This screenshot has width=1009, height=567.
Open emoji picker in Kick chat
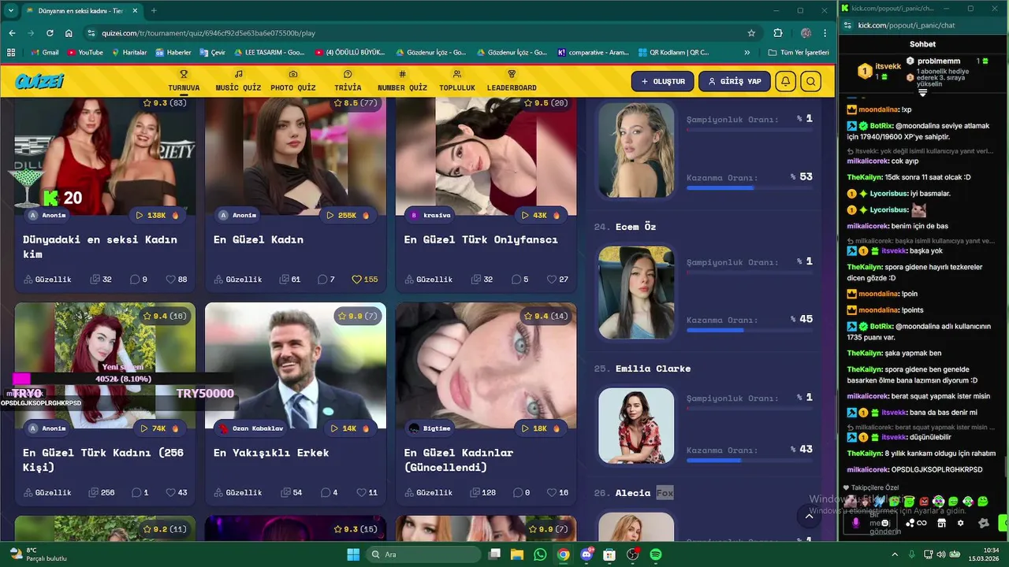pyautogui.click(x=886, y=523)
